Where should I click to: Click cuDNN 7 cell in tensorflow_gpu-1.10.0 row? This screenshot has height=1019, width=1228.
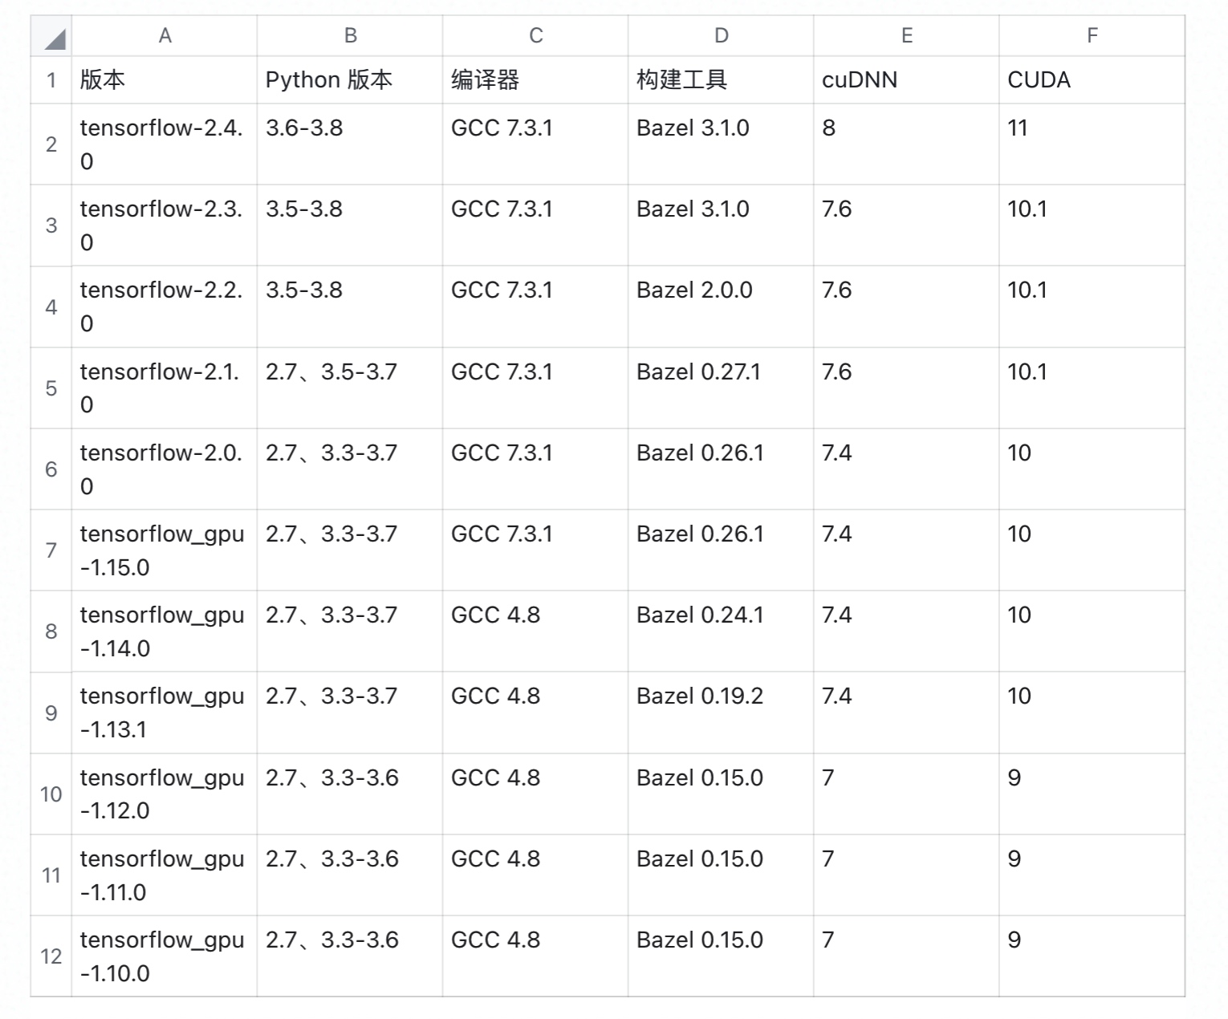pyautogui.click(x=906, y=956)
